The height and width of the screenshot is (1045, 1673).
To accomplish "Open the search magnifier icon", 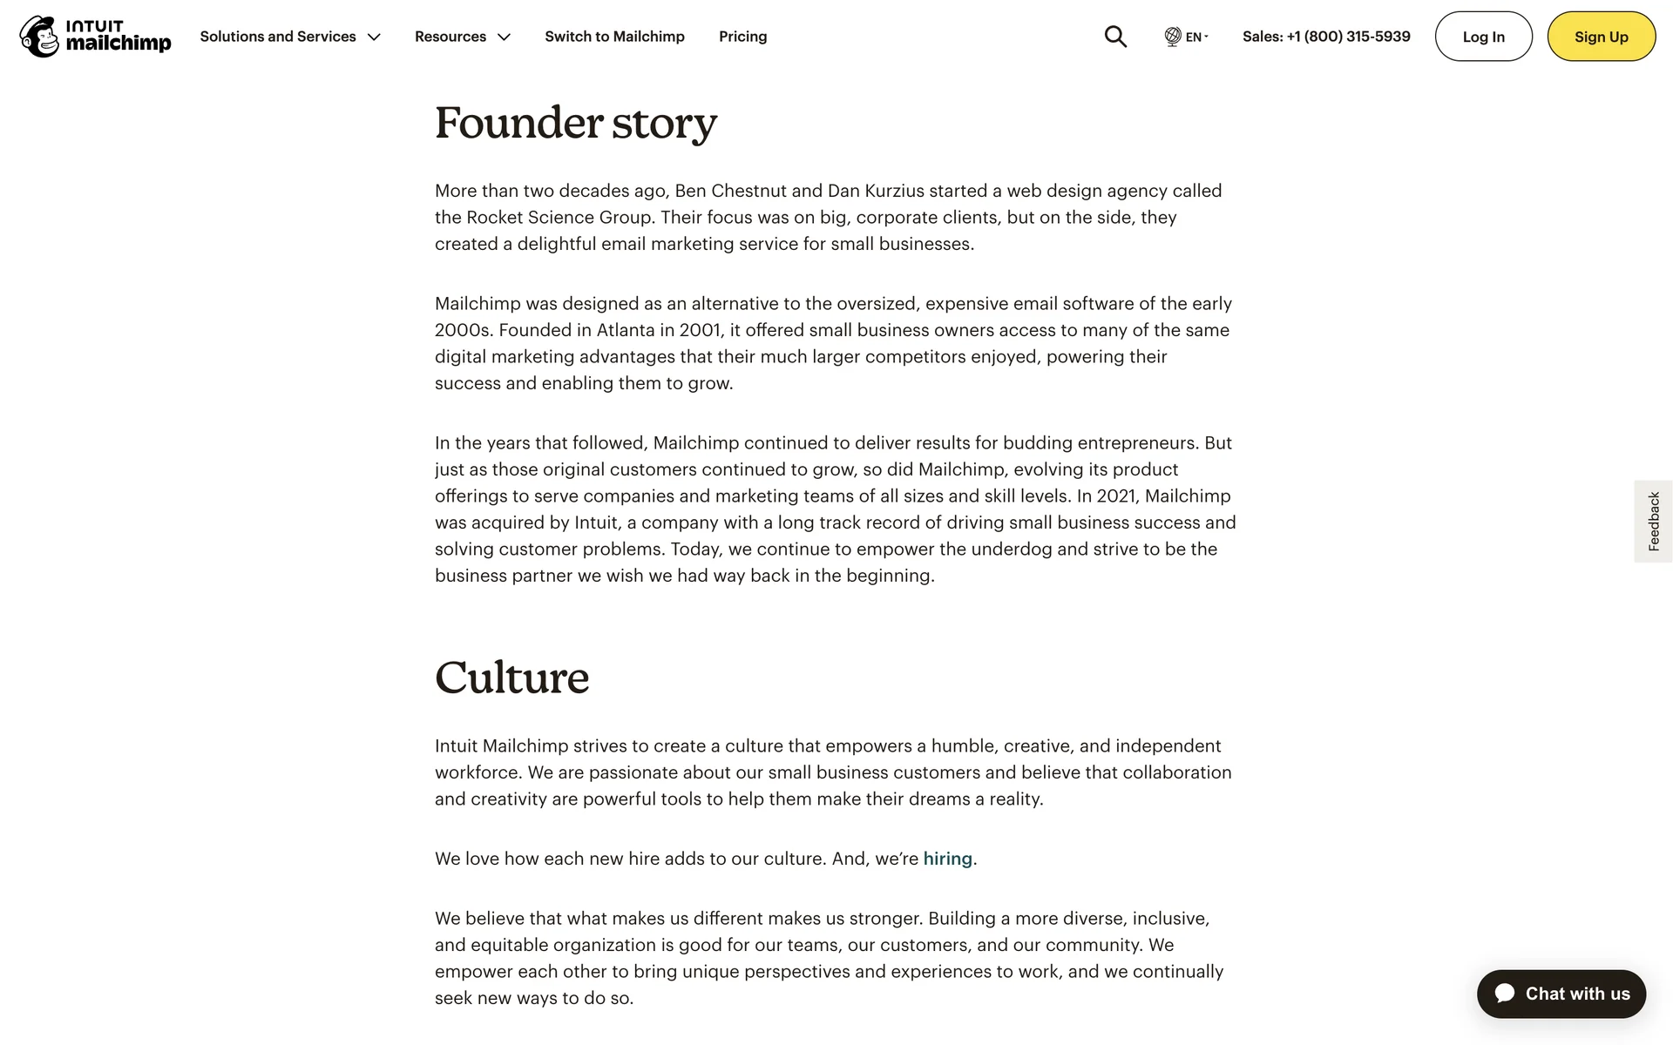I will [x=1115, y=37].
